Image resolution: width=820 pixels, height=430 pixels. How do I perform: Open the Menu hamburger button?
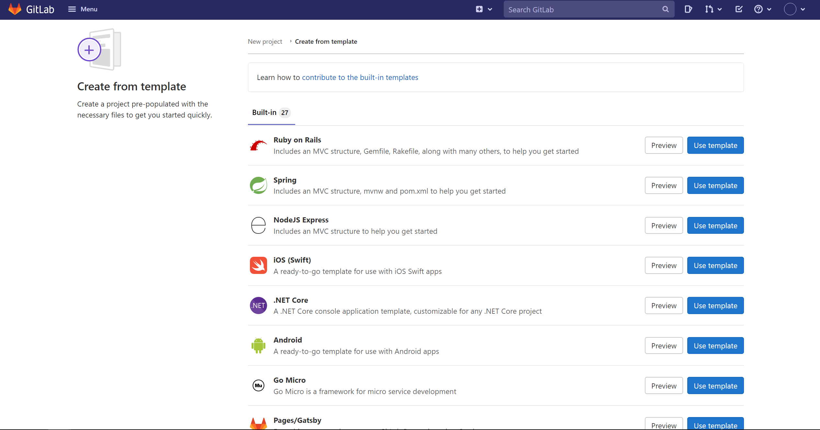[x=83, y=9]
